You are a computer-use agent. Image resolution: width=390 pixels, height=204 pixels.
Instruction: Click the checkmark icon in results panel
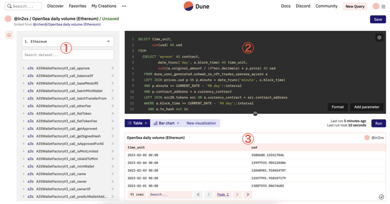coord(381,197)
